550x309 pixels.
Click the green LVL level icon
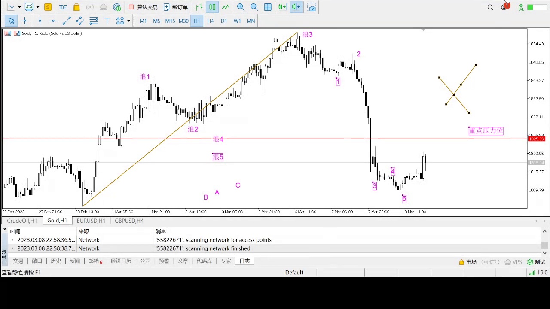(521, 7)
